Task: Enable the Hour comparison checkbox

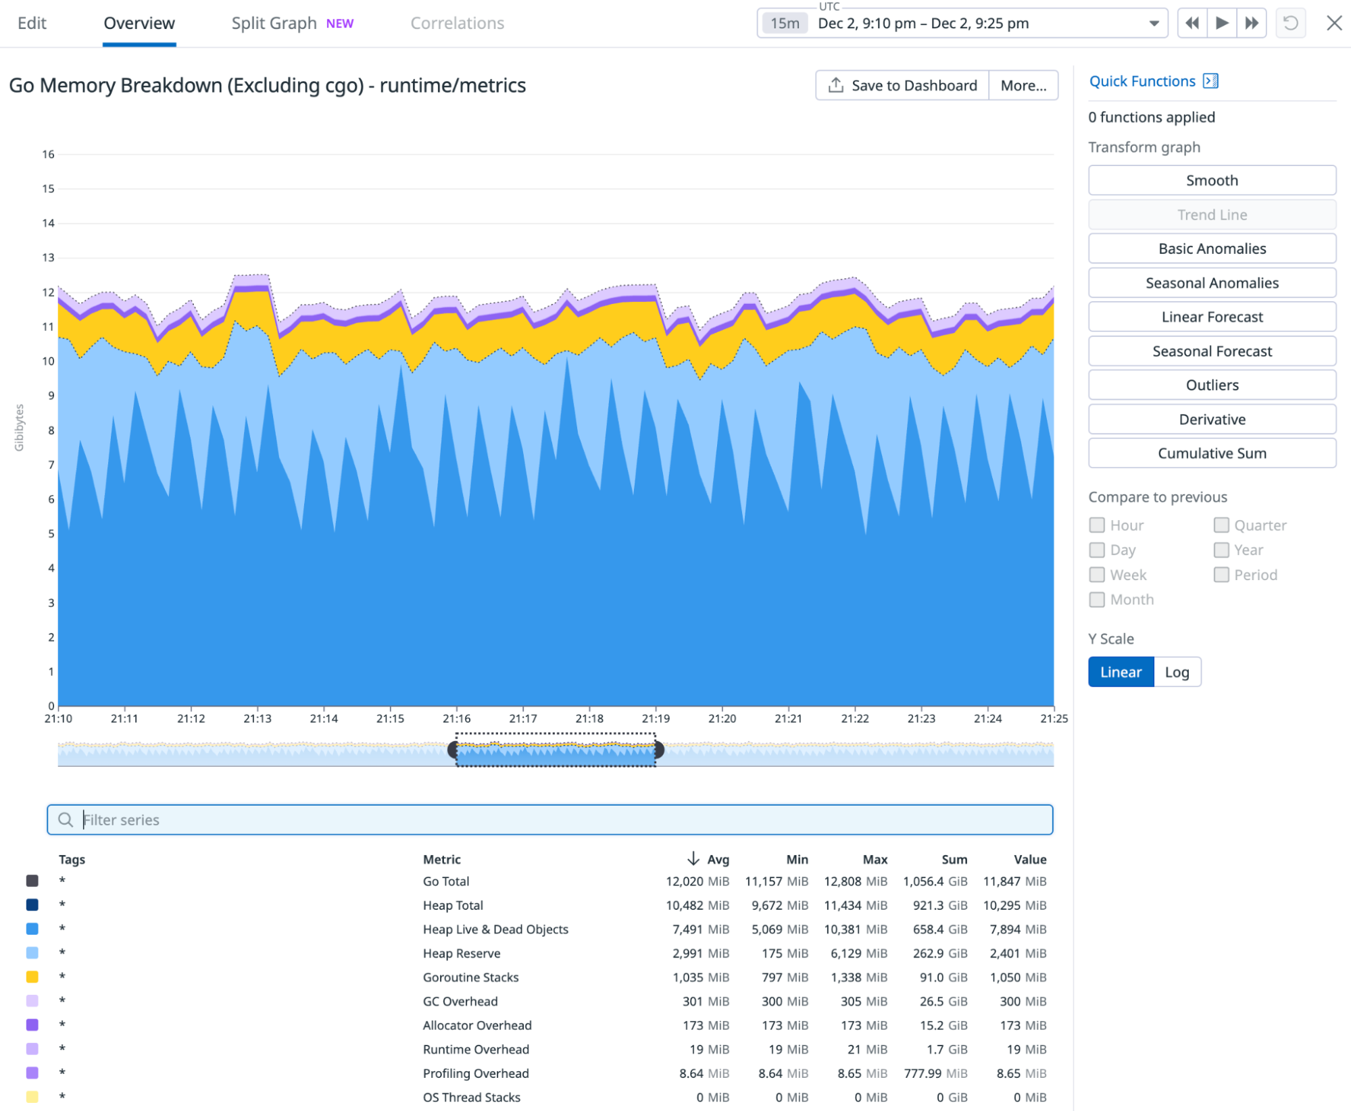Action: click(x=1096, y=525)
